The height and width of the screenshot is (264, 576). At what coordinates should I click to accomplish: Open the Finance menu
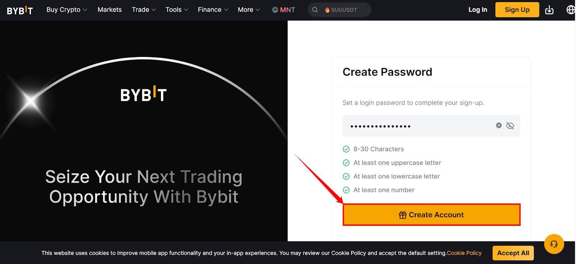coord(212,10)
